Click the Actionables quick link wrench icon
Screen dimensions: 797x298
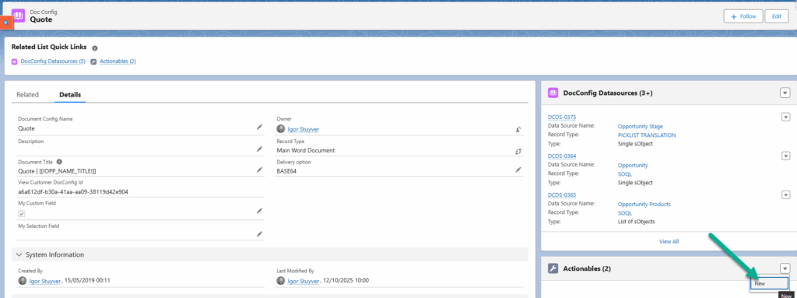93,61
